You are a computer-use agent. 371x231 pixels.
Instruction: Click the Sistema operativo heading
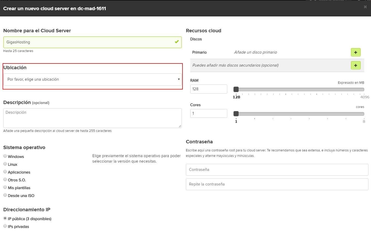point(24,147)
